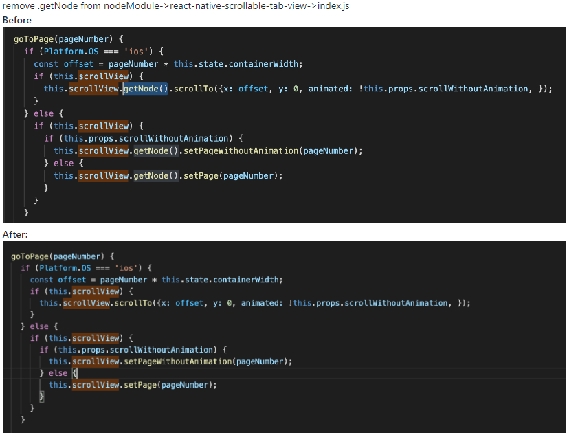Click the highlighted opening brace after else in After block

pyautogui.click(x=75, y=372)
